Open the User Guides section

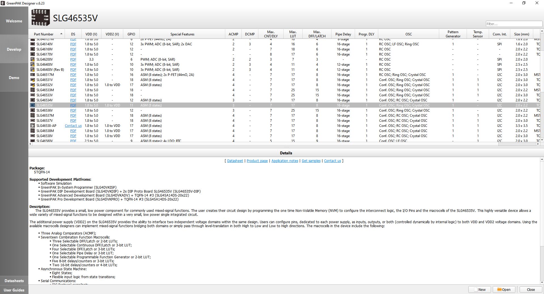tap(14, 290)
